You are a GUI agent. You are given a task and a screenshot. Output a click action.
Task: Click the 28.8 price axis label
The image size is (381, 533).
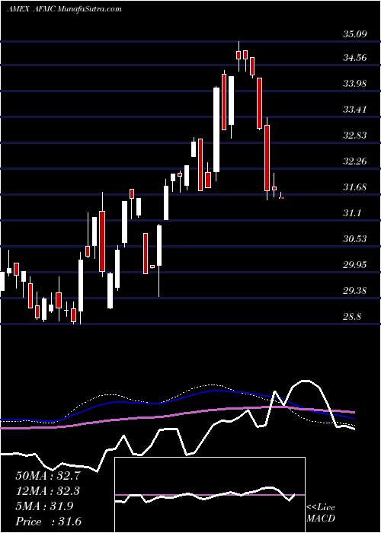351,317
